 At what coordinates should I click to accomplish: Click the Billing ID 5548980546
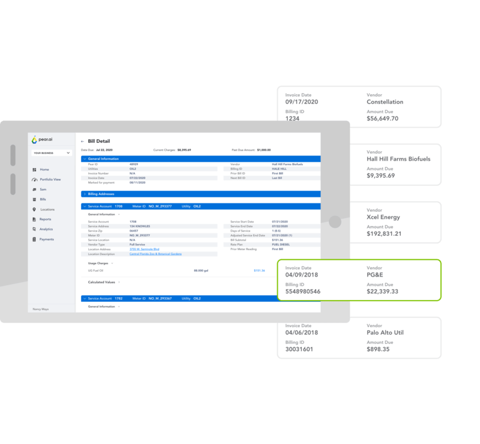[x=303, y=292]
